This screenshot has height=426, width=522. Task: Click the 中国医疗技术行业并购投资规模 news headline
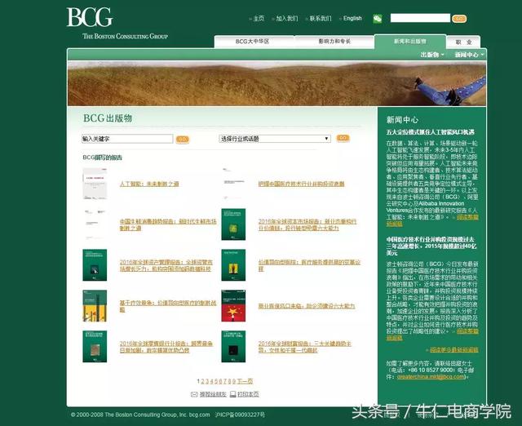[x=431, y=246]
